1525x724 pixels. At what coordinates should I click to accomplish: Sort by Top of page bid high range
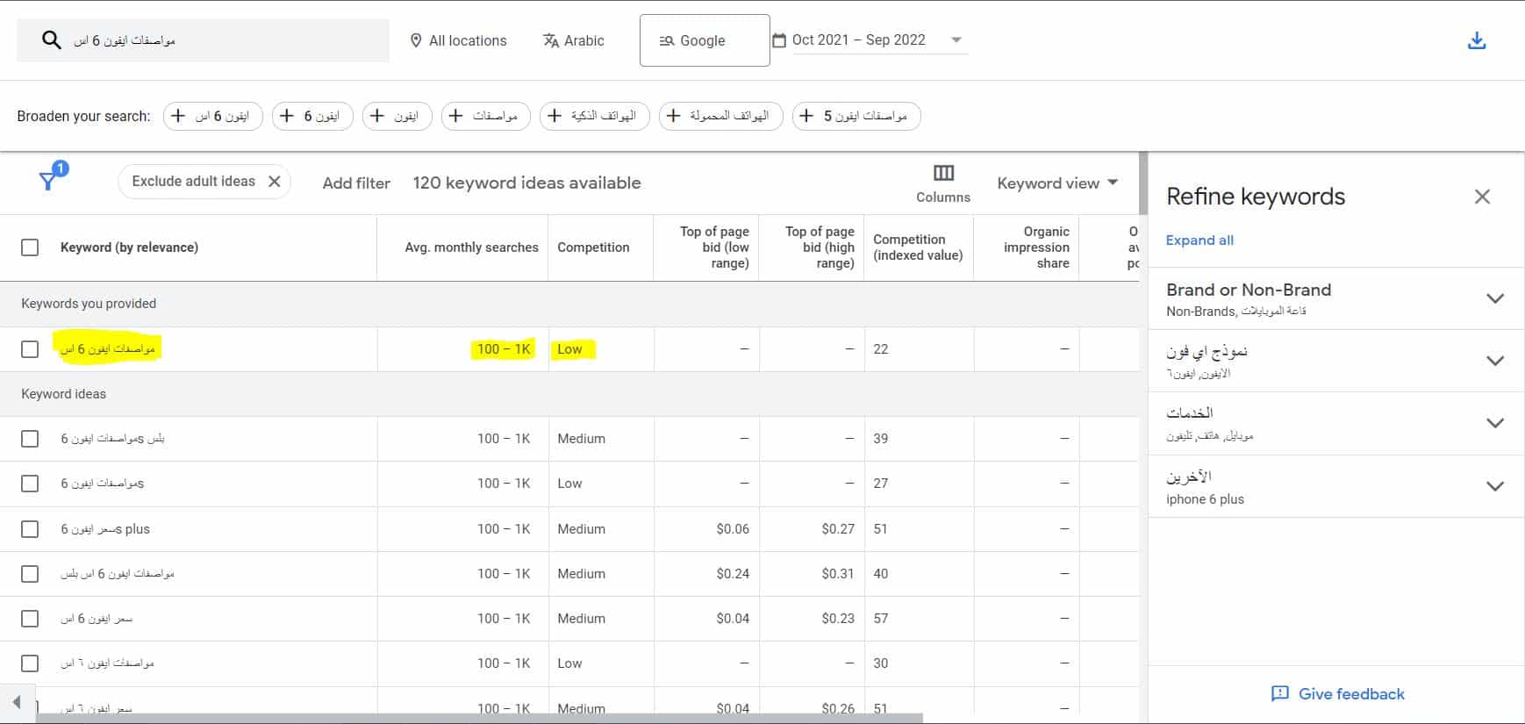click(x=820, y=247)
